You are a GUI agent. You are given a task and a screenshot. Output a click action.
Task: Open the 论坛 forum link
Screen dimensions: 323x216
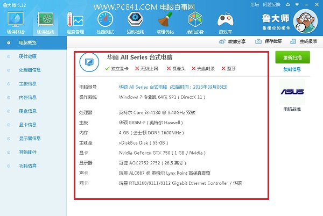255,4
